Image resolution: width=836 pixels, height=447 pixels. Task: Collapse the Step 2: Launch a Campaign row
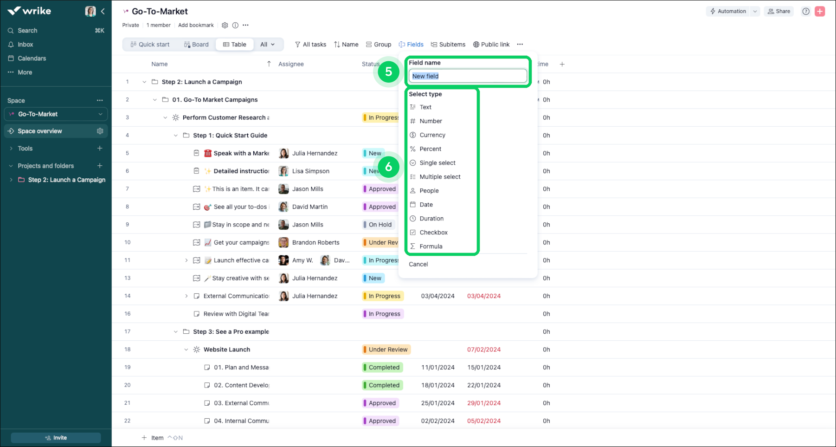pyautogui.click(x=144, y=82)
